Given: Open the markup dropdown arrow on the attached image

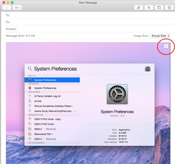Looking at the screenshot, I should tap(166, 46).
